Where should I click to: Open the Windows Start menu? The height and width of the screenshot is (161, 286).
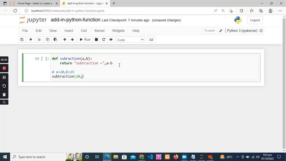[x=5, y=157]
